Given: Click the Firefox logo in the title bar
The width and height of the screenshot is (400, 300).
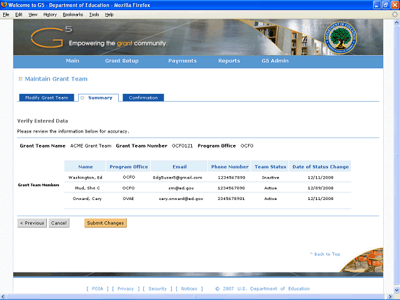Looking at the screenshot, I should (x=4, y=4).
